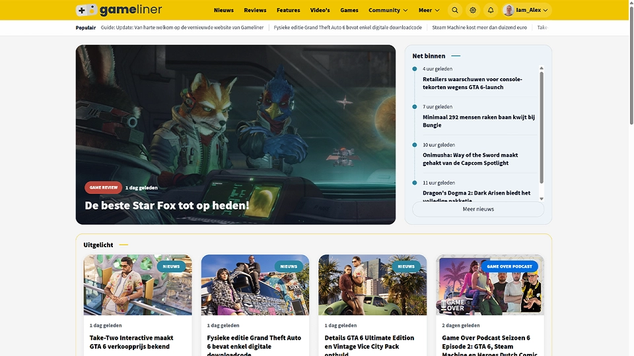The image size is (634, 356).
Task: Click NIEUWS badge on Ultimate Edition card
Action: pos(406,266)
